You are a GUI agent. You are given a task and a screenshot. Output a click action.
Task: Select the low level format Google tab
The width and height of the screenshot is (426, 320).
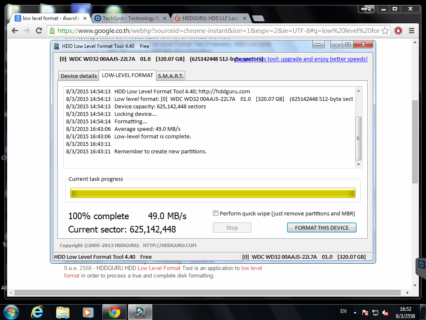(x=51, y=18)
